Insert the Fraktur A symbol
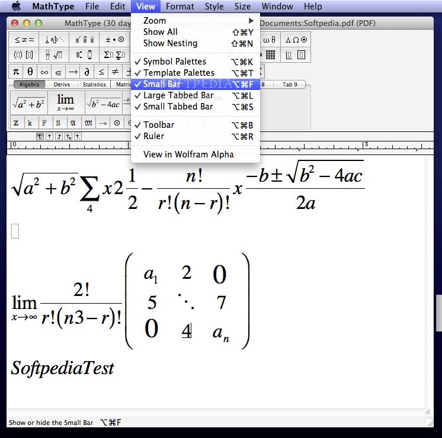This screenshot has height=438, width=442. [x=73, y=123]
